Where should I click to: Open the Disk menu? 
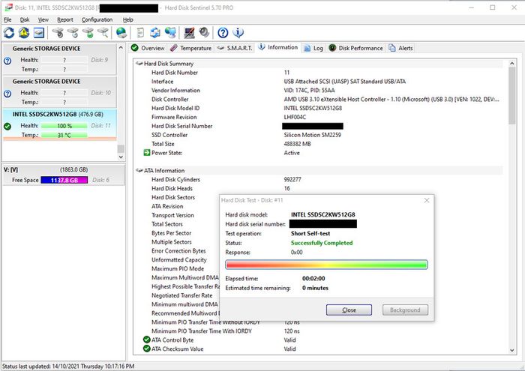(25, 19)
